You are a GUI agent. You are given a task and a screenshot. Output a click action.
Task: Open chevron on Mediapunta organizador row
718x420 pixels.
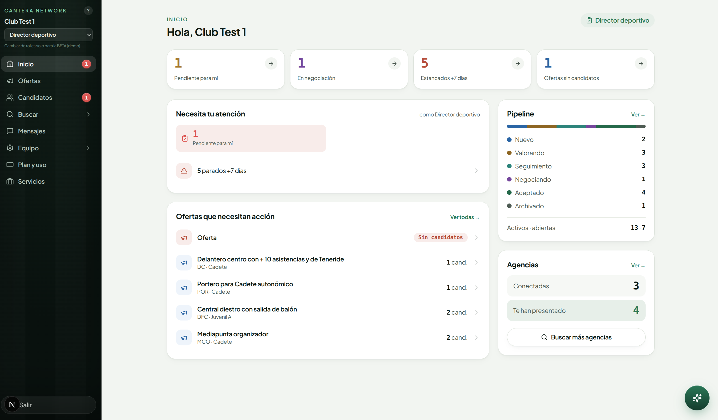(x=476, y=337)
